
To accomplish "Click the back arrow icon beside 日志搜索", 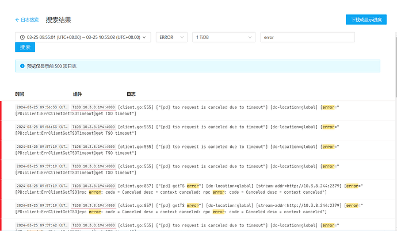I will coord(17,19).
